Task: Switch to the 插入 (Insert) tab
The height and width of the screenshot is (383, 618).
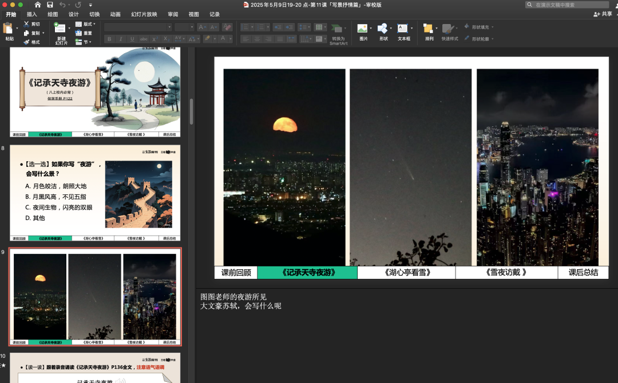Action: [31, 14]
